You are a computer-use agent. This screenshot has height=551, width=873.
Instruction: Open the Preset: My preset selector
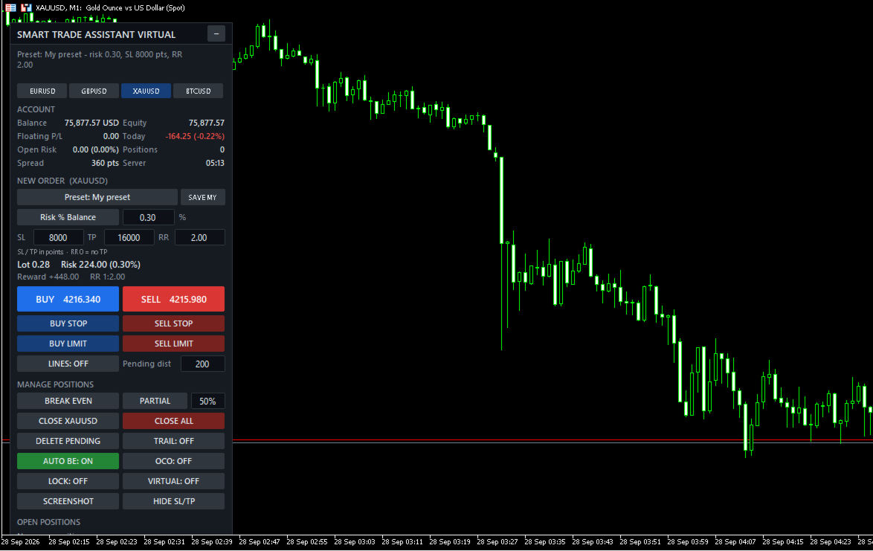97,197
